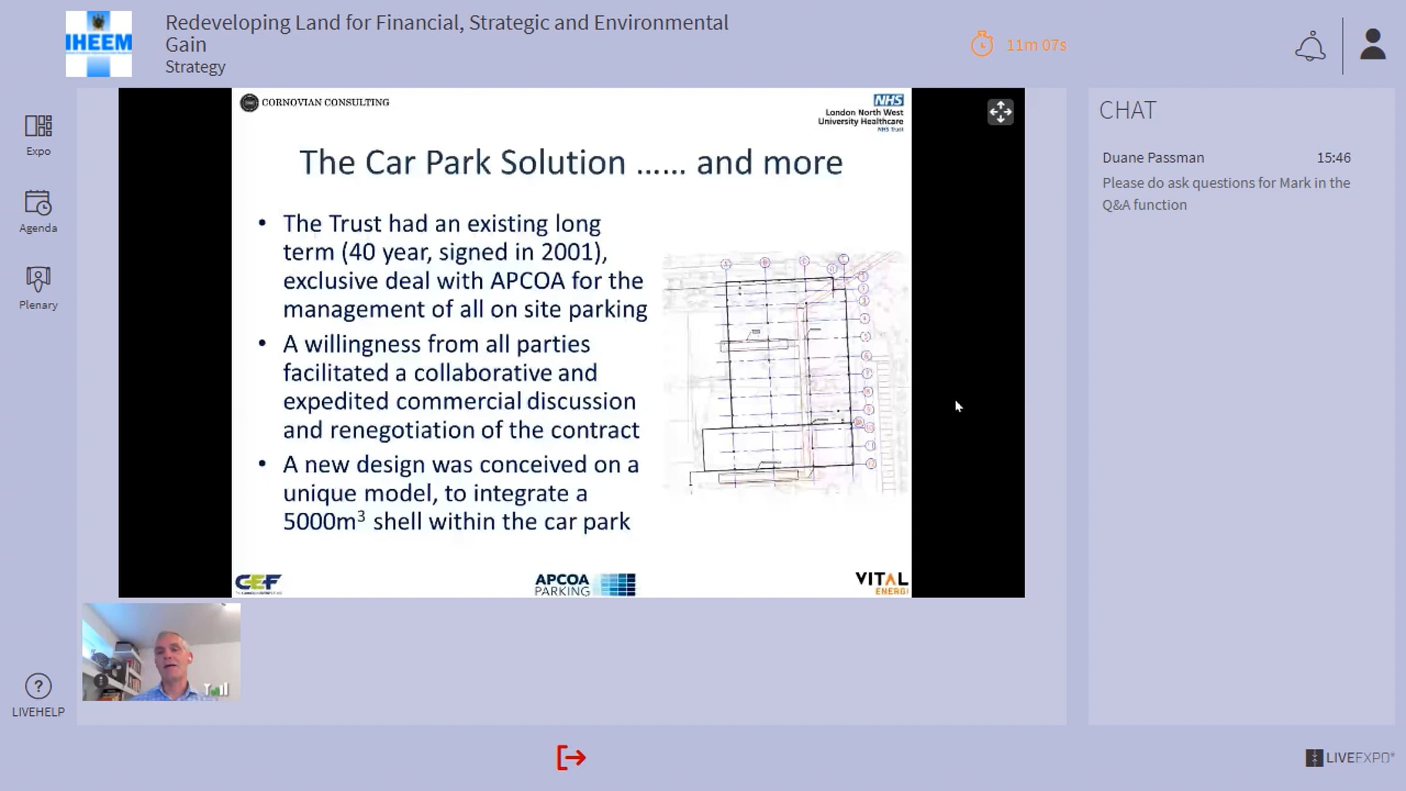Click the car park floor plan diagram
This screenshot has width=1406, height=791.
[x=785, y=372]
